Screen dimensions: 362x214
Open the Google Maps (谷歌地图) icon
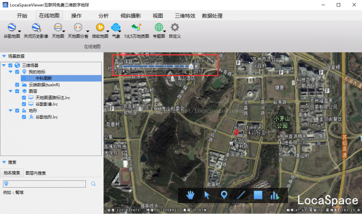pos(12,27)
